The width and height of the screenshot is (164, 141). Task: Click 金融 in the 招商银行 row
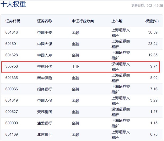point(75,89)
